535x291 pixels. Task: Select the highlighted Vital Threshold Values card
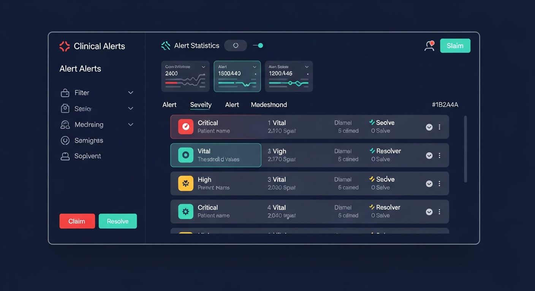(216, 155)
